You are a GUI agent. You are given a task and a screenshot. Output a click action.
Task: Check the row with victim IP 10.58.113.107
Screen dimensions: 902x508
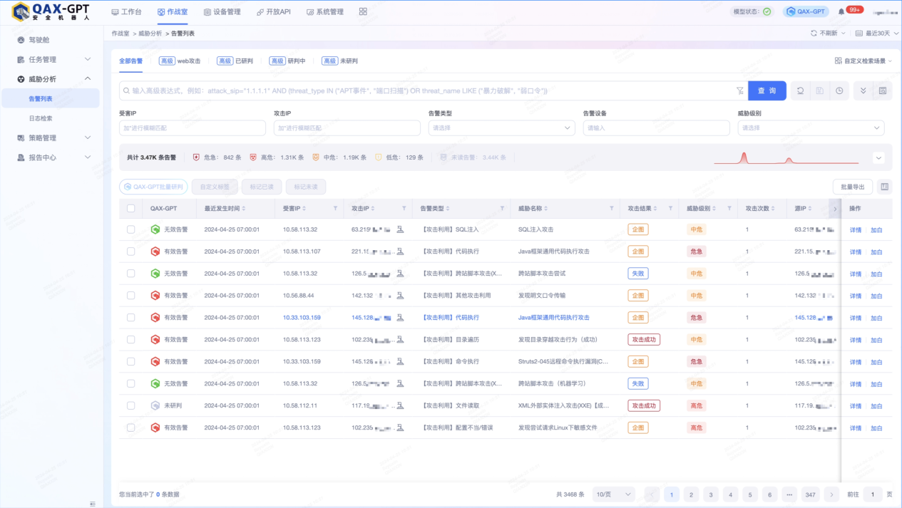coord(130,252)
